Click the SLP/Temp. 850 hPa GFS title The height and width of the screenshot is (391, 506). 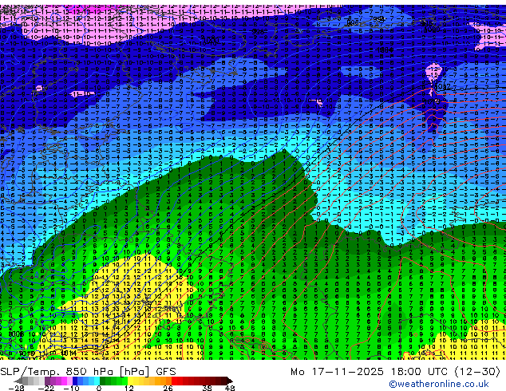click(x=88, y=372)
